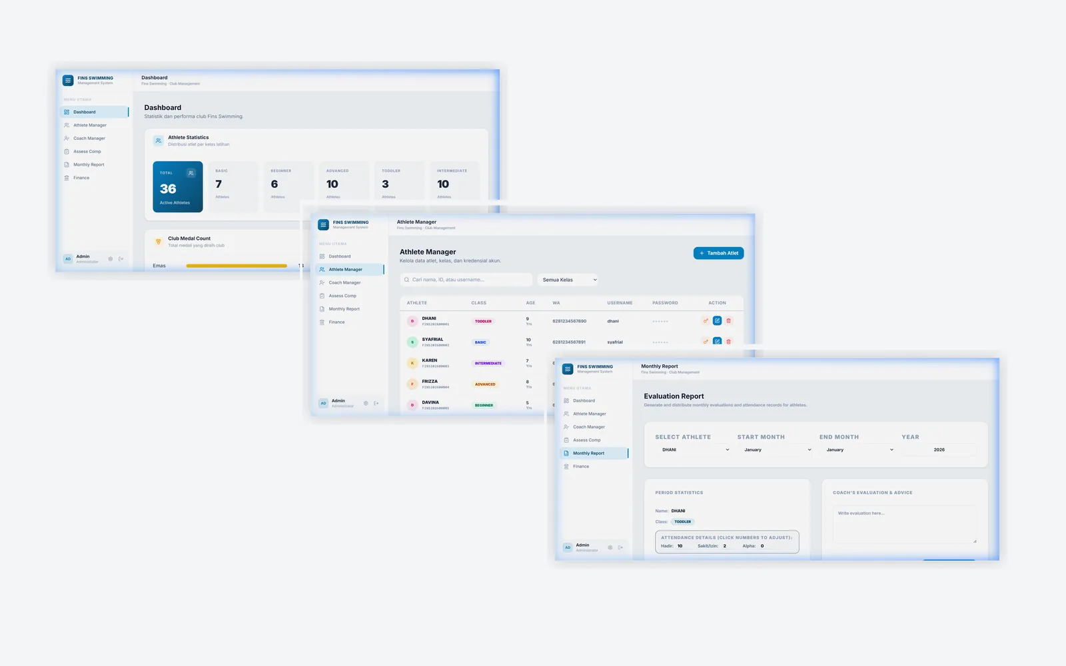The width and height of the screenshot is (1066, 666).
Task: Click FRIZZA's ADVANCED class badge
Action: 485,384
